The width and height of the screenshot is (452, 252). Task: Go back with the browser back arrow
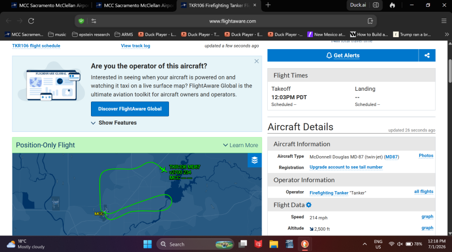pos(8,21)
